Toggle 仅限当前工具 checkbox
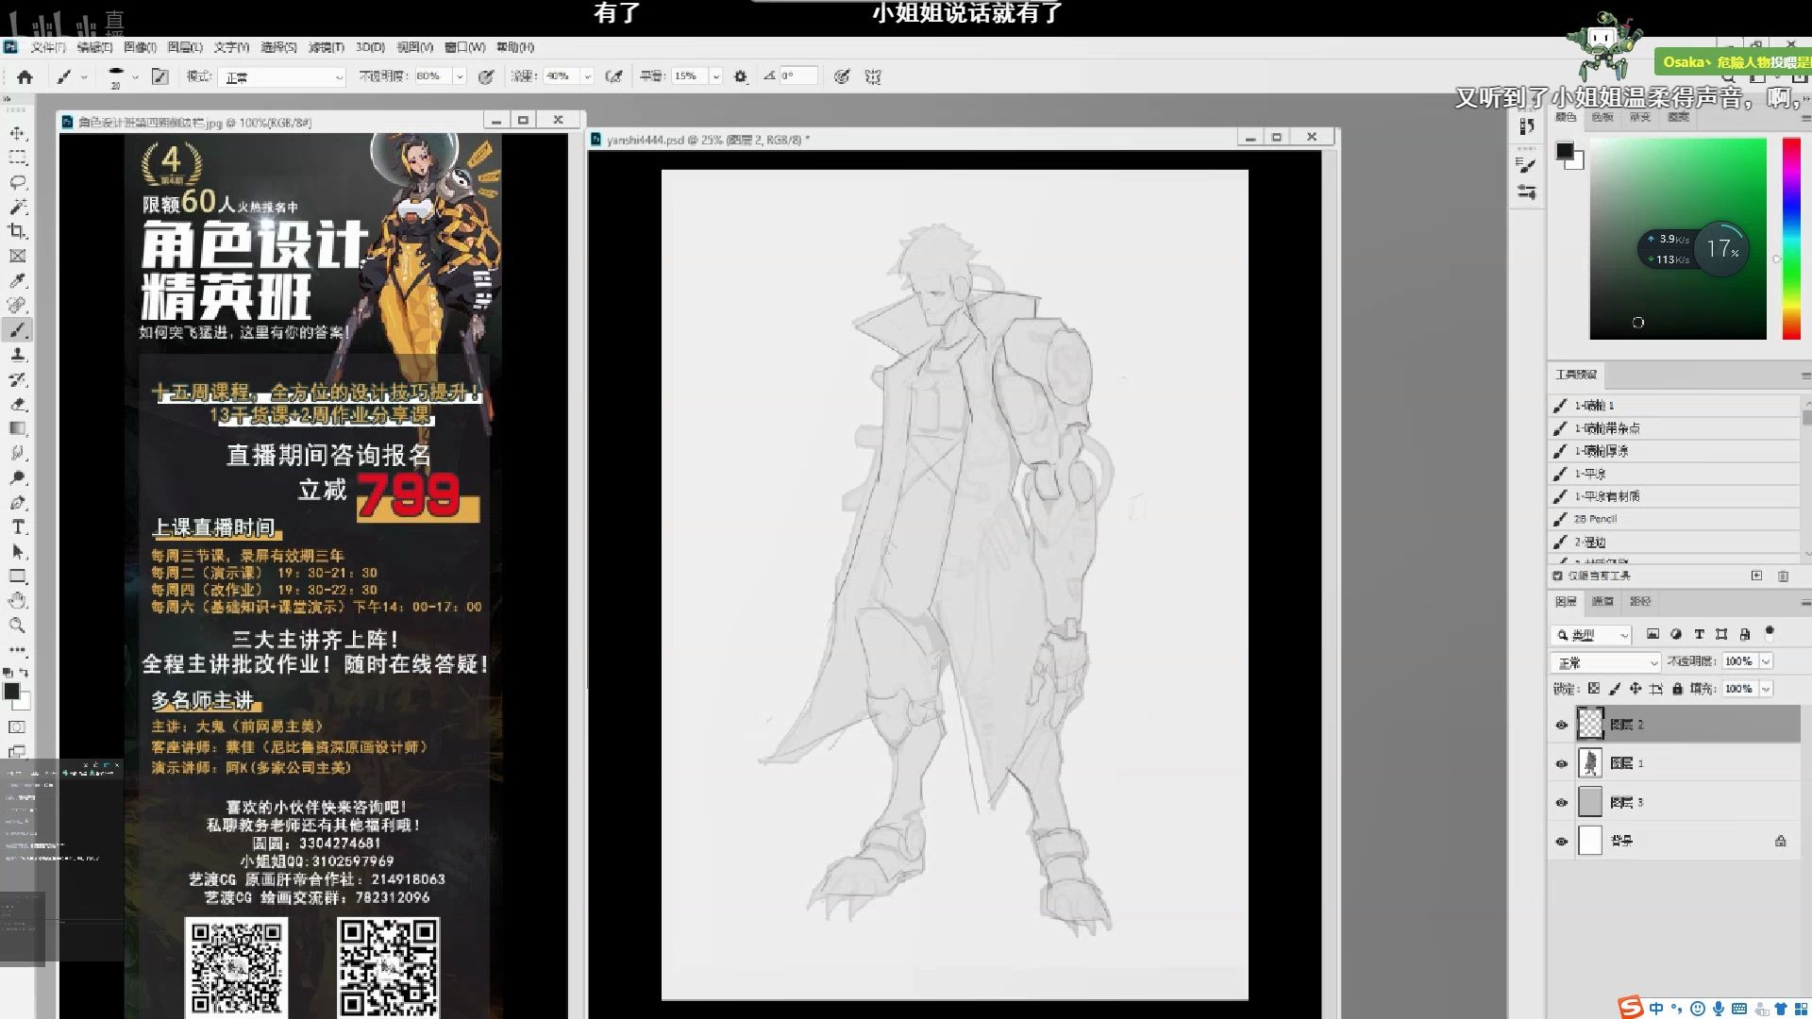1812x1019 pixels. click(1557, 576)
